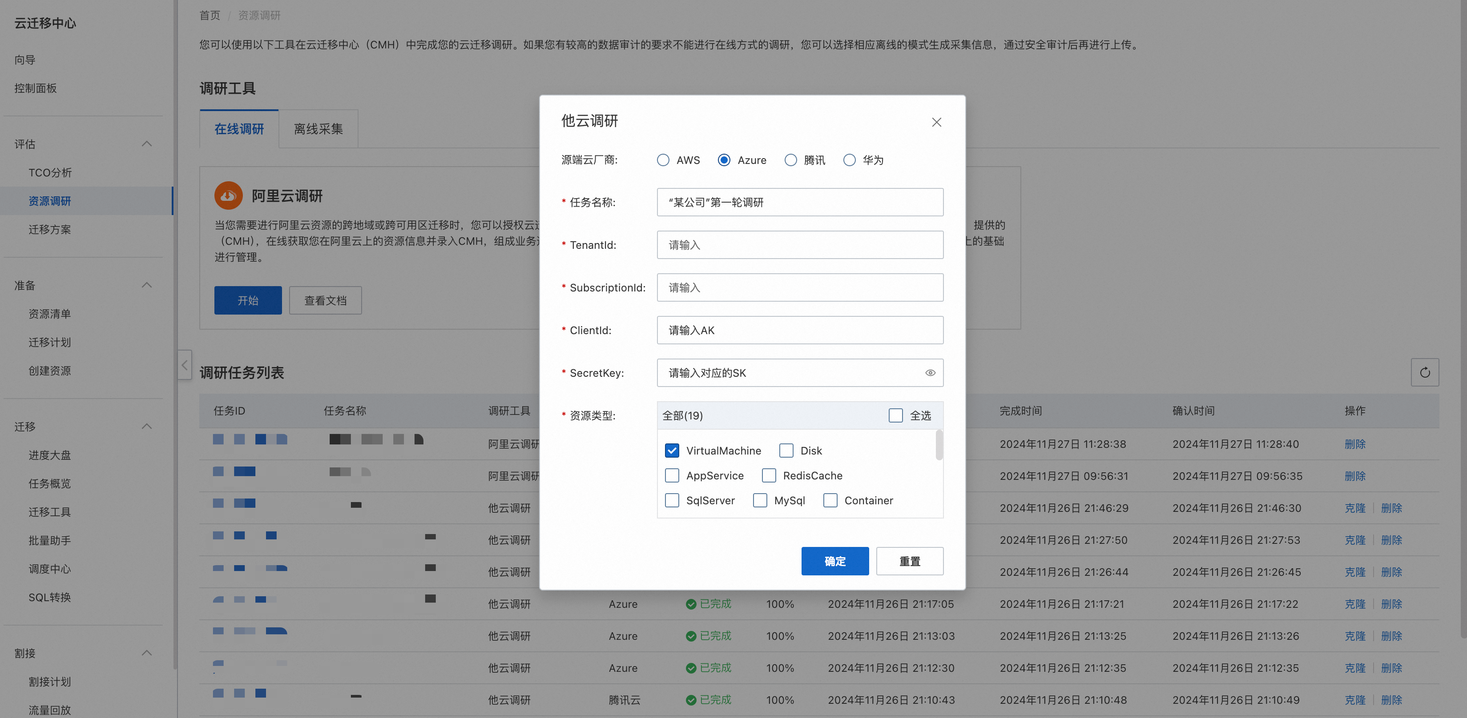
Task: Check the 全选 checkbox
Action: pos(895,415)
